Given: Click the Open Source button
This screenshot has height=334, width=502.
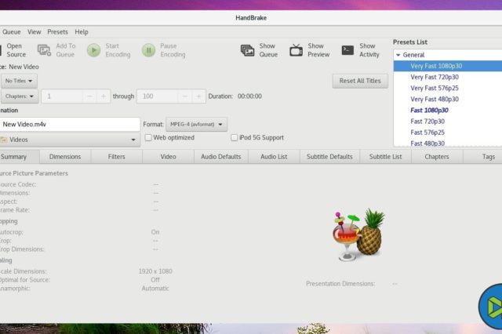Looking at the screenshot, I should pos(13,50).
